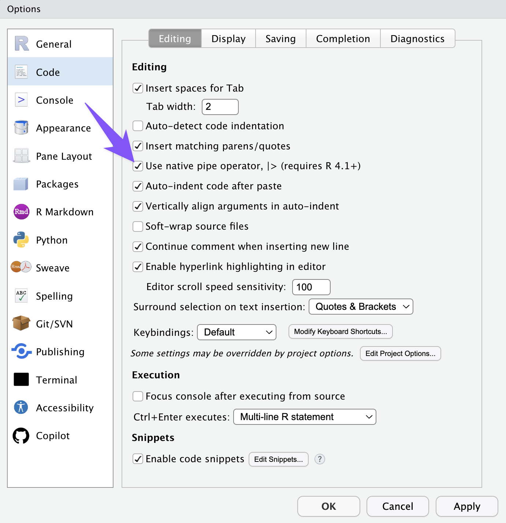Check Auto-detect code indentation
The height and width of the screenshot is (523, 506).
tap(138, 126)
